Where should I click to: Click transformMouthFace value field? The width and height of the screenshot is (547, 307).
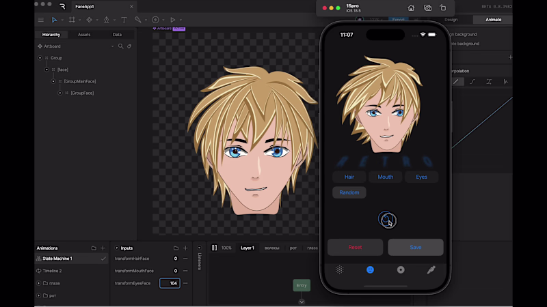176,271
